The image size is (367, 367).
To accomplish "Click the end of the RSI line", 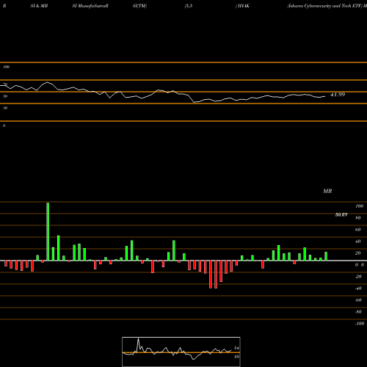I will [x=325, y=96].
